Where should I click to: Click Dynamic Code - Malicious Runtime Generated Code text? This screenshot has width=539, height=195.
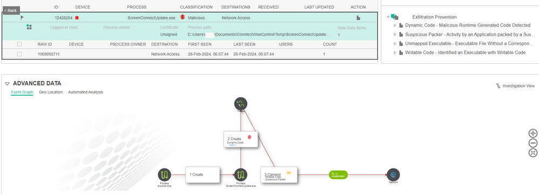point(468,25)
